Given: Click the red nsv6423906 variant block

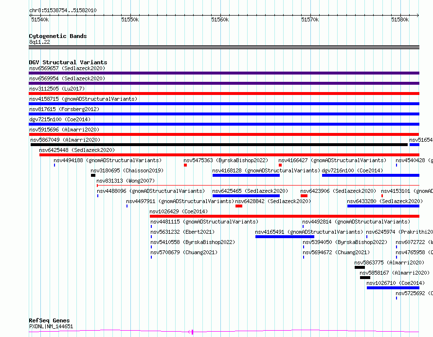Looking at the screenshot, I should pyautogui.click(x=304, y=196).
